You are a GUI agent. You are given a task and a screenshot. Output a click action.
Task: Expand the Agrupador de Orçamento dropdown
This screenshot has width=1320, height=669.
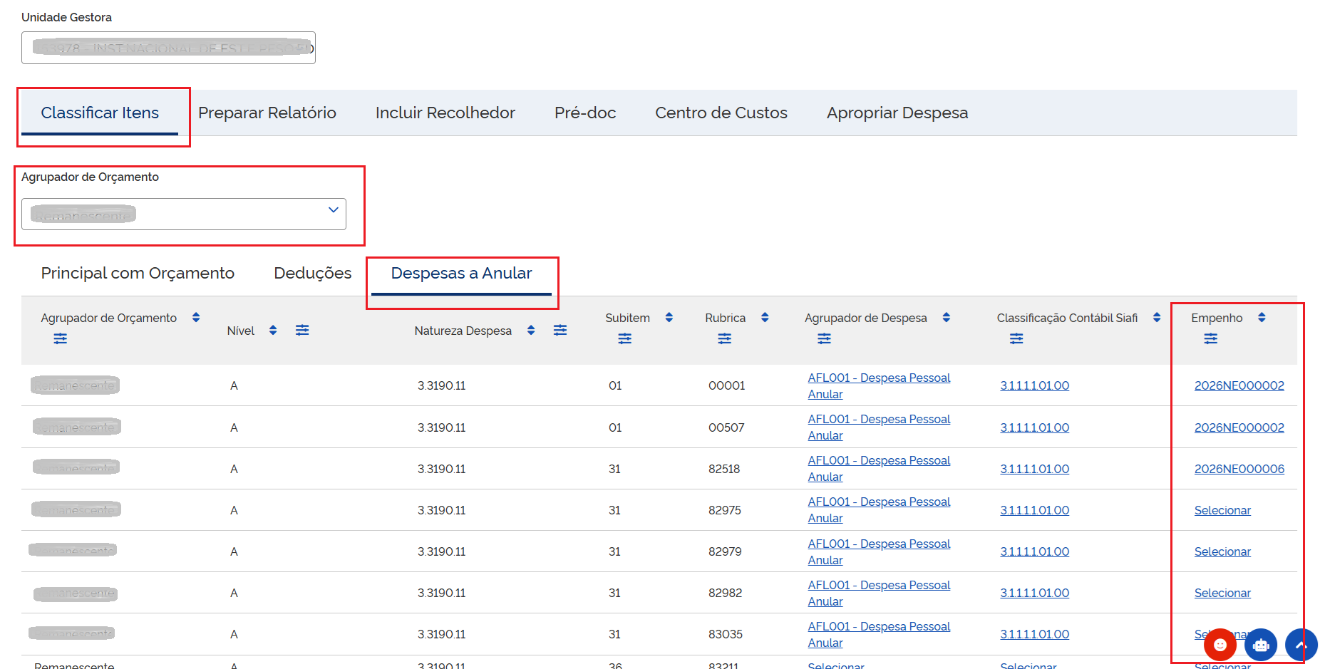(184, 214)
